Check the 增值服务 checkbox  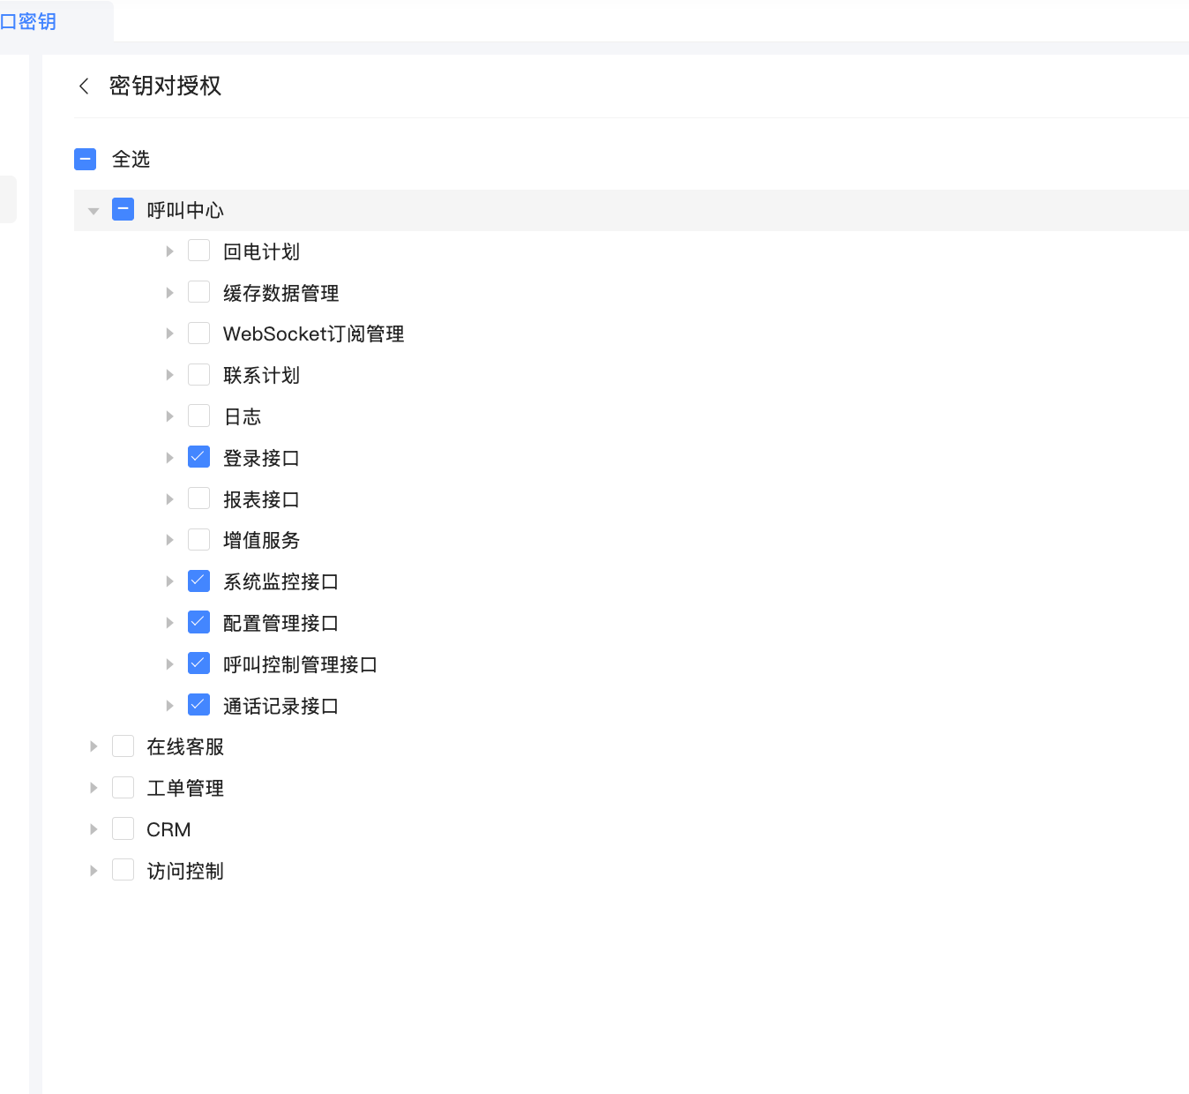tap(199, 540)
